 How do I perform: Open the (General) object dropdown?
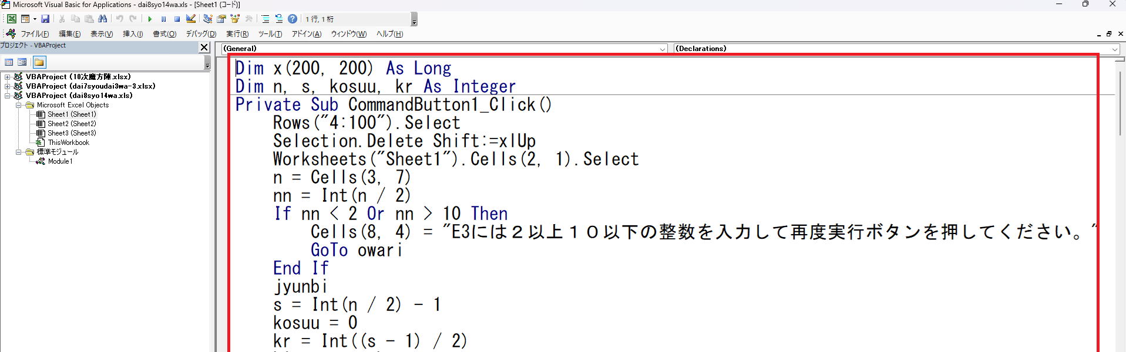coord(663,49)
